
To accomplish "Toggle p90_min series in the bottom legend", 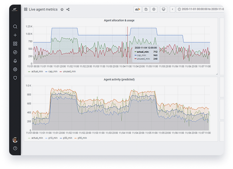I will tap(80, 138).
